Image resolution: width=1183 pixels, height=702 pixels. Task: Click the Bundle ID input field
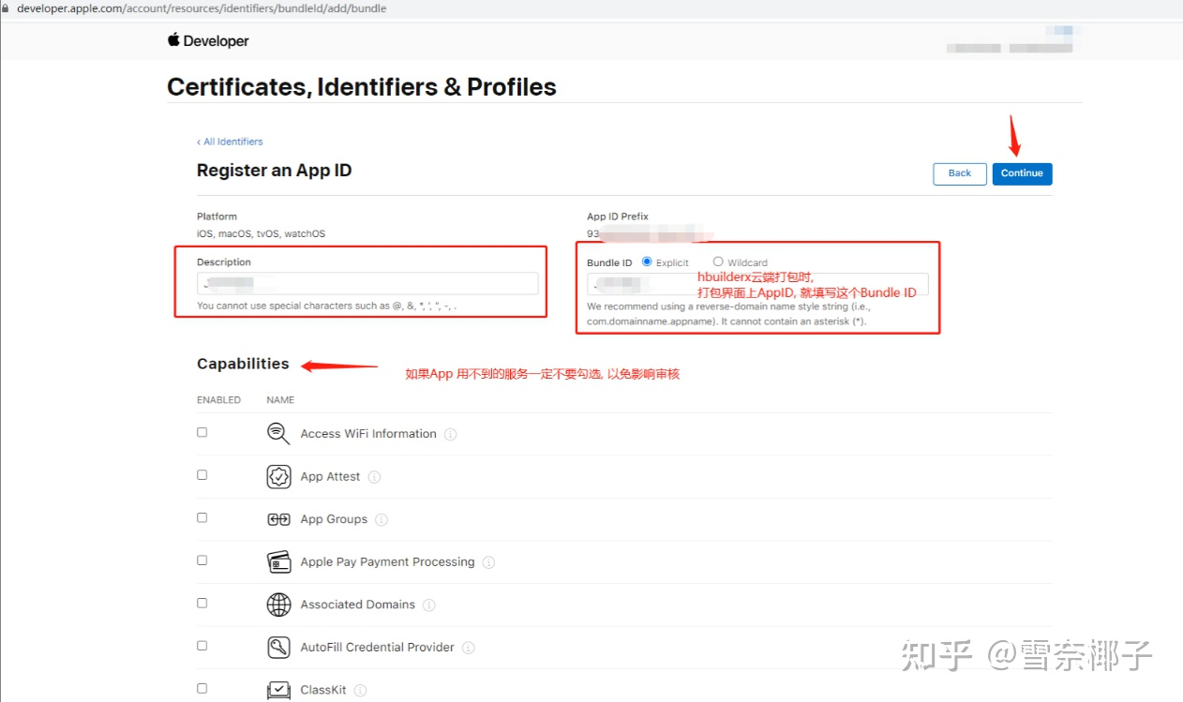pyautogui.click(x=757, y=284)
